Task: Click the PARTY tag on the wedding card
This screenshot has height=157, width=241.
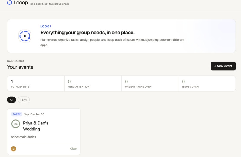Action: point(16,114)
